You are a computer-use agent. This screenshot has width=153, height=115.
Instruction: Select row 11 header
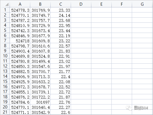tap(5, 61)
